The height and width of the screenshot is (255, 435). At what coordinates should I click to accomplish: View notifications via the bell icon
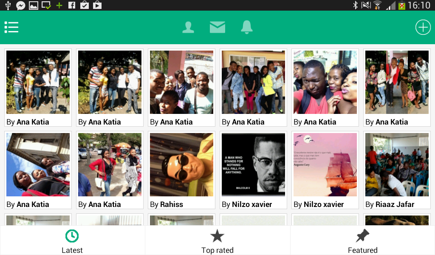point(247,27)
